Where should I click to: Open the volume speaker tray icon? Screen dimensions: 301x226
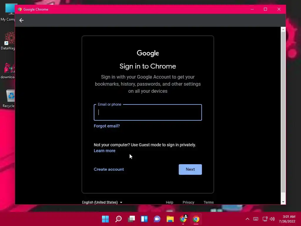click(272, 219)
